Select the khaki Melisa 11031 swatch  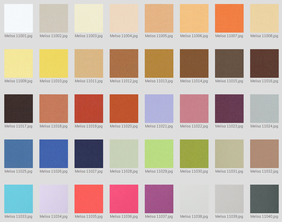click(229, 154)
